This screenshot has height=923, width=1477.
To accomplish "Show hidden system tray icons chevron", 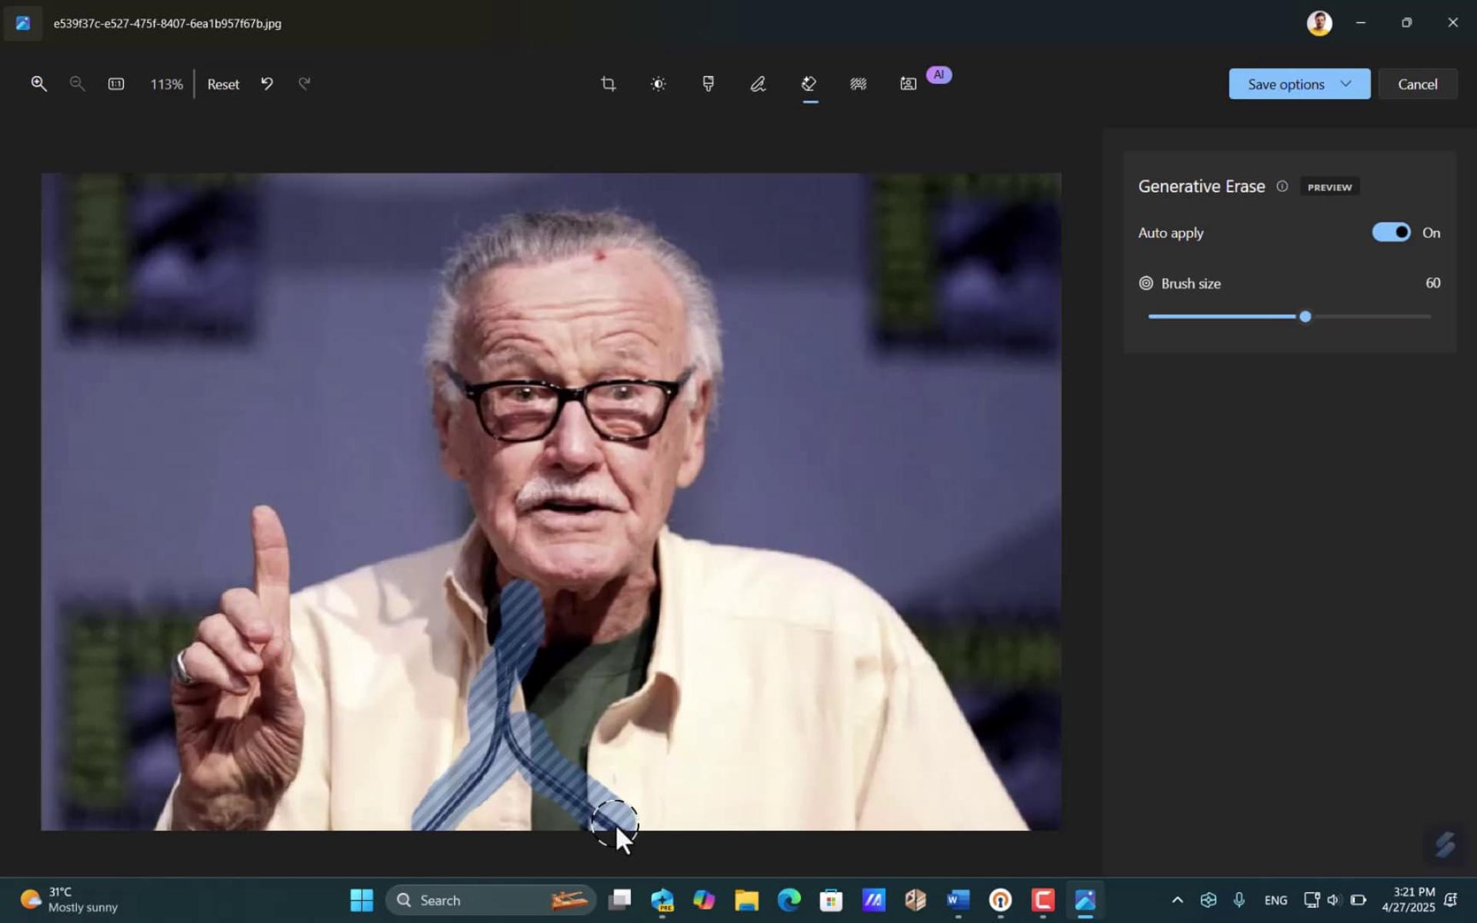I will coord(1177,900).
